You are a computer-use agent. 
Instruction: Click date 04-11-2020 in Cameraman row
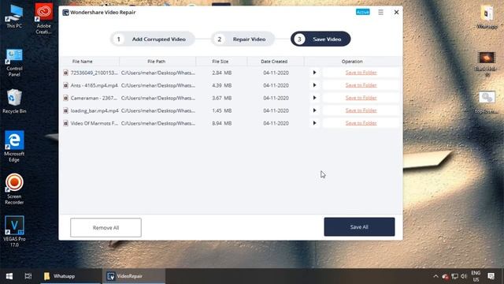[x=276, y=98]
